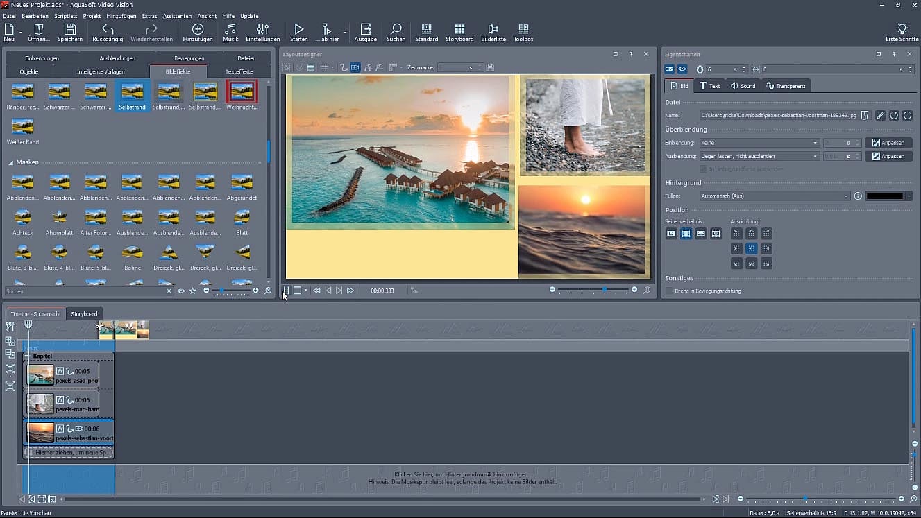Click the Anpassen button next to Ausblendung

(888, 157)
